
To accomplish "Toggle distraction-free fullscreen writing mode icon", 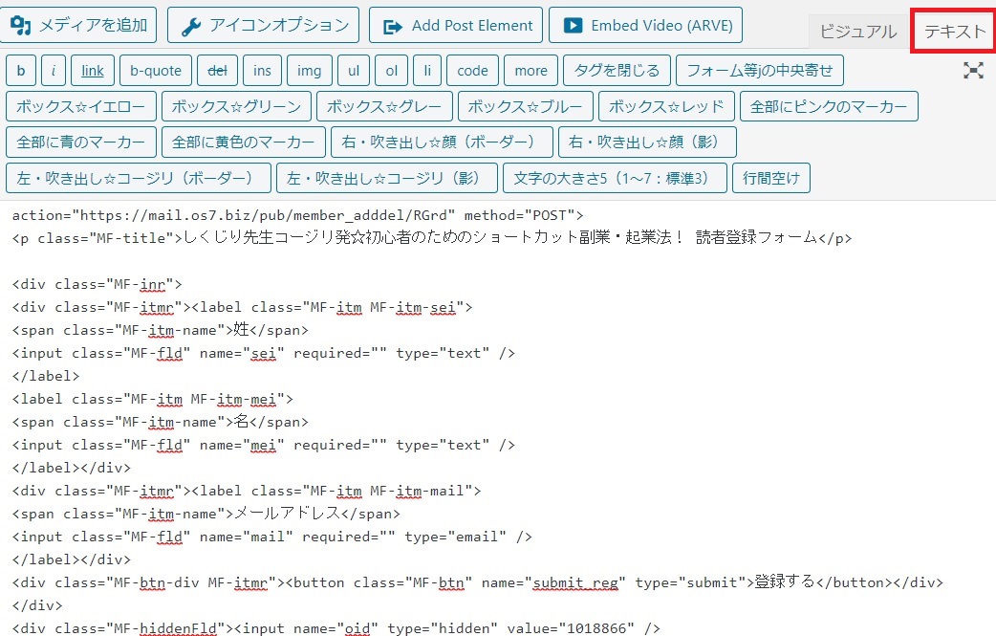I will 972,71.
